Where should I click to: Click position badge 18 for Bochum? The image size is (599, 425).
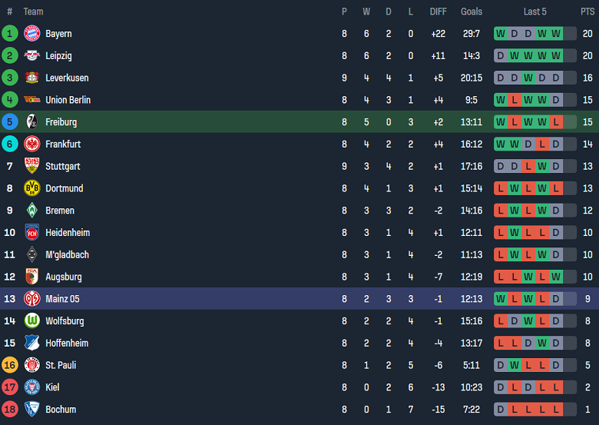tap(10, 410)
